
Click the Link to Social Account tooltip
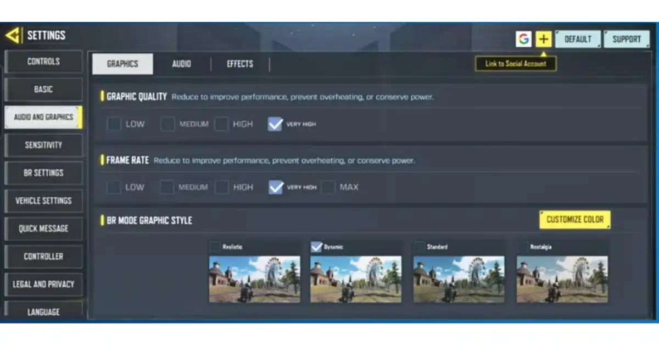[x=516, y=64]
